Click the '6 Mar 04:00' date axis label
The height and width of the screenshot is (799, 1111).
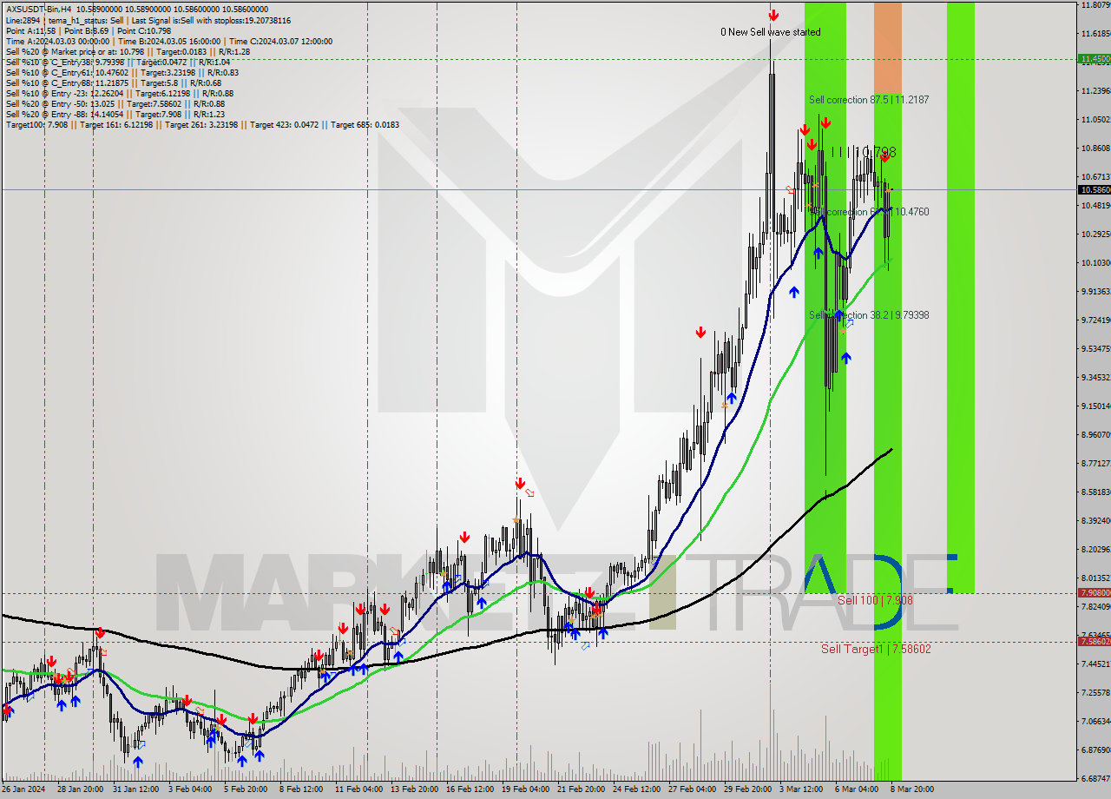click(x=856, y=789)
